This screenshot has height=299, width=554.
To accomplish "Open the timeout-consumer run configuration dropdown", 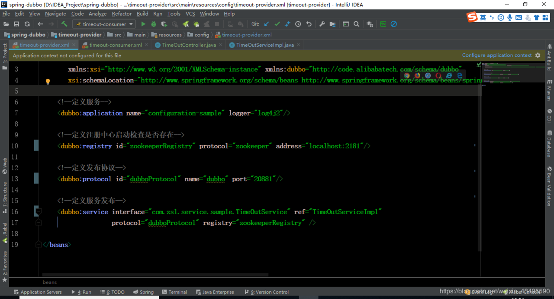I will tap(104, 24).
